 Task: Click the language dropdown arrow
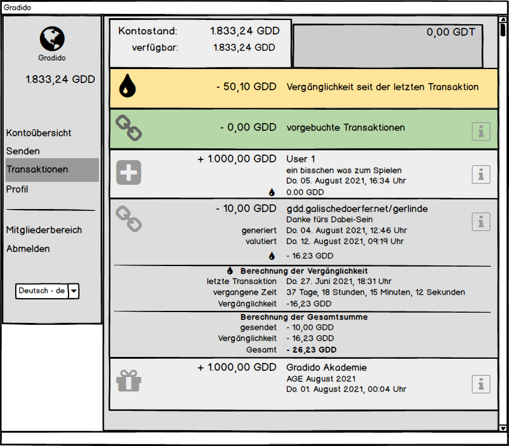pos(73,291)
